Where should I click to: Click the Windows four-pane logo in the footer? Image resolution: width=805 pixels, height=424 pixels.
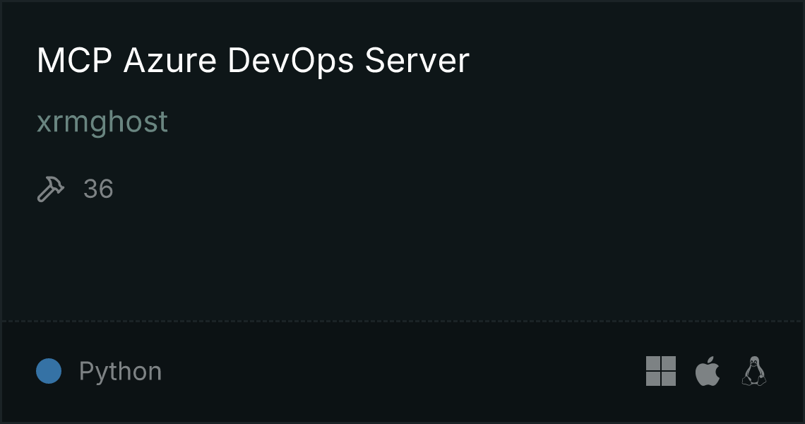click(661, 371)
